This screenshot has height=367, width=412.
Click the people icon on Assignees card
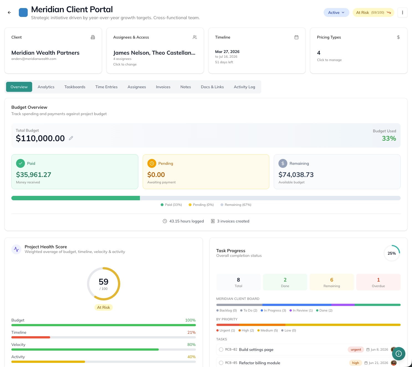[x=195, y=37]
